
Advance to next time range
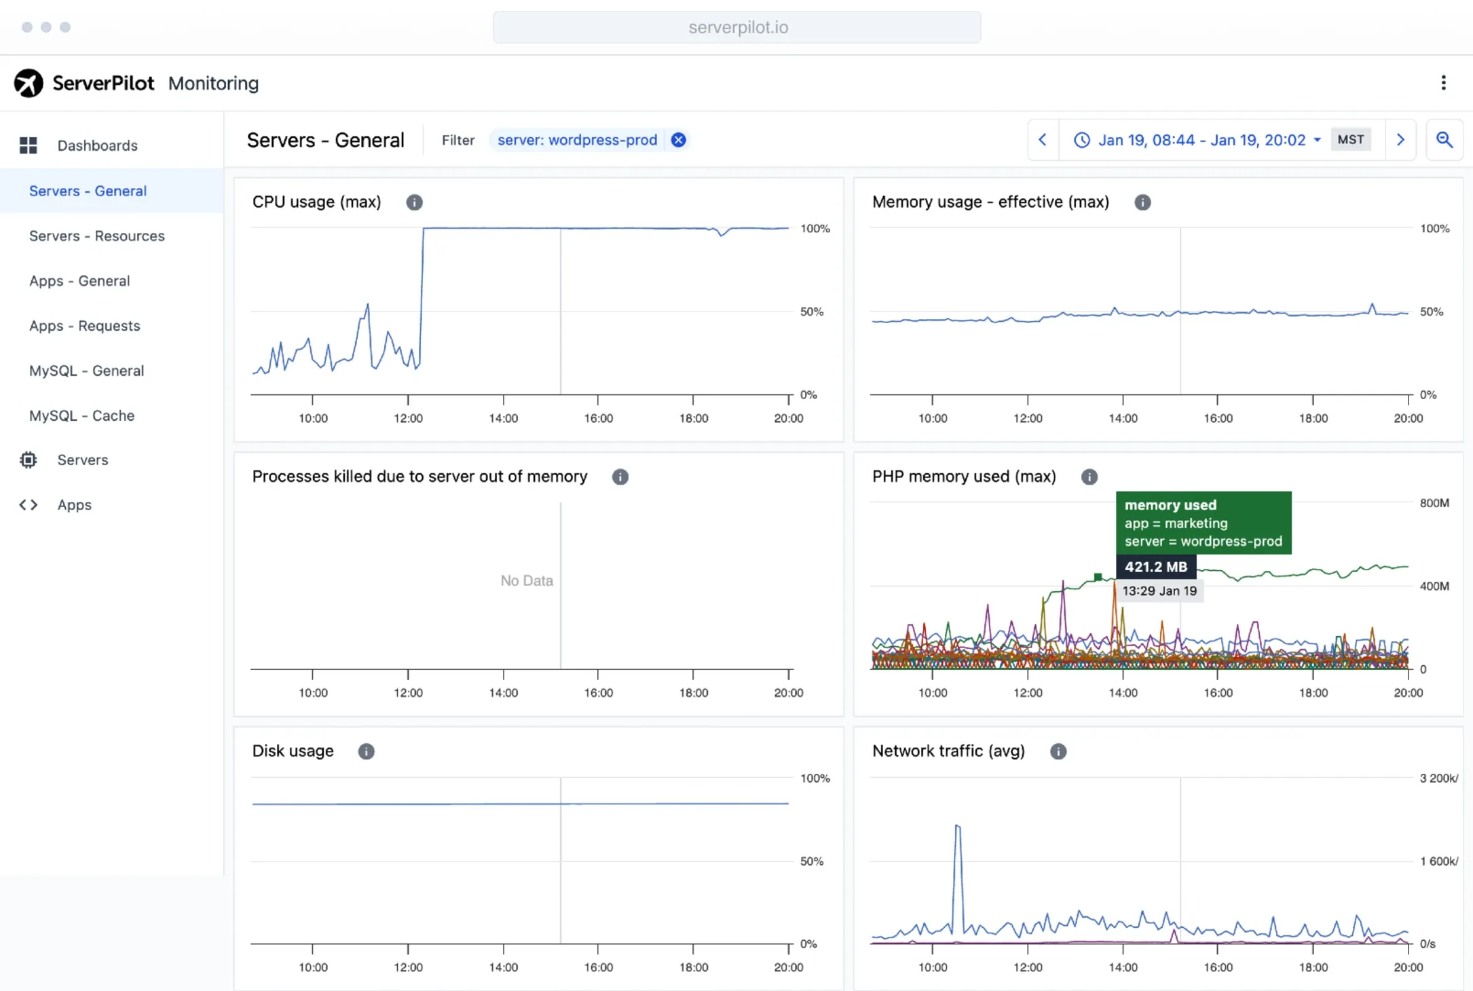pyautogui.click(x=1400, y=140)
